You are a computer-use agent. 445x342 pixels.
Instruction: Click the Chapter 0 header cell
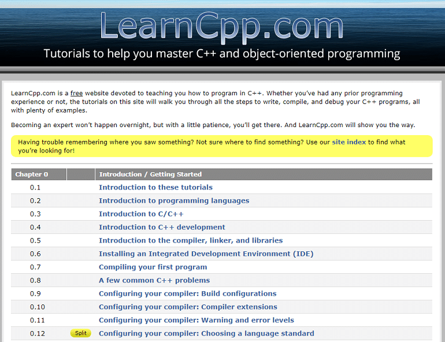click(x=39, y=174)
